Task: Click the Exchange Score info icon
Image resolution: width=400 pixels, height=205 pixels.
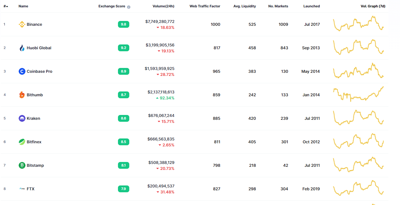Action: [x=129, y=7]
